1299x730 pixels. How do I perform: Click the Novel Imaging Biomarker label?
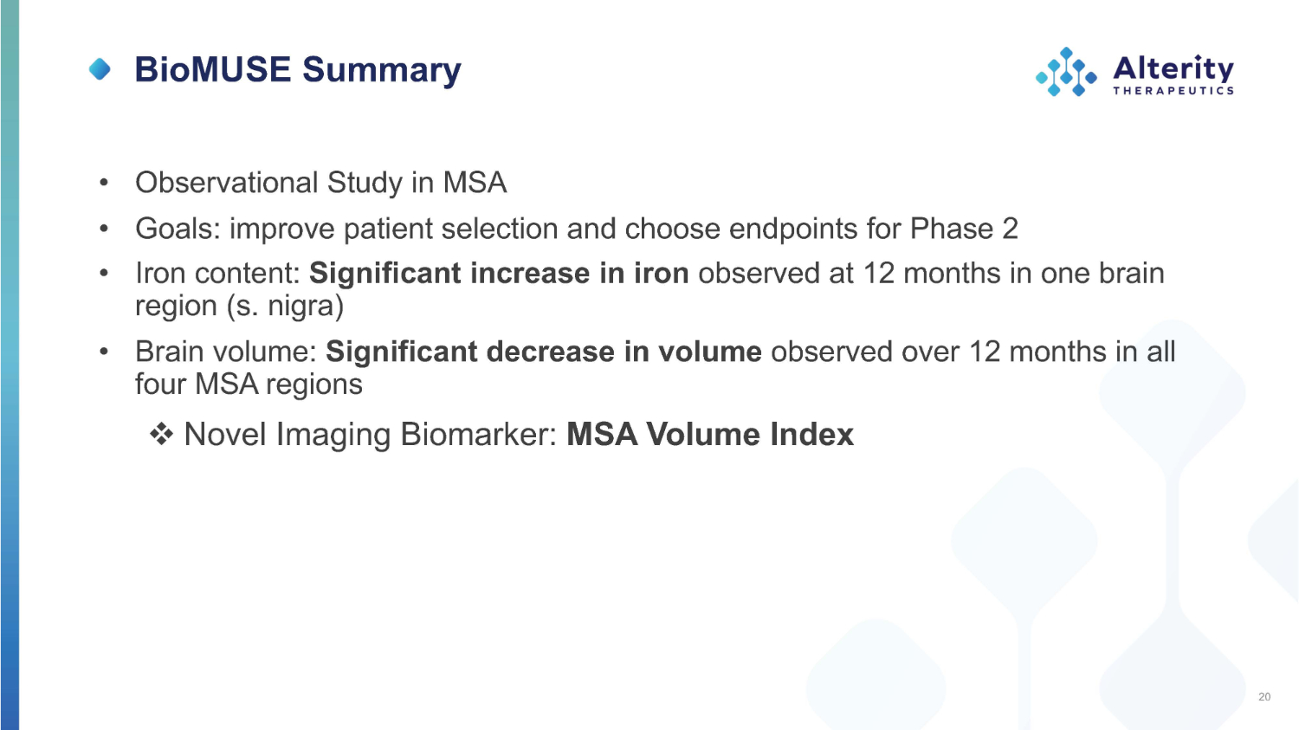[370, 434]
